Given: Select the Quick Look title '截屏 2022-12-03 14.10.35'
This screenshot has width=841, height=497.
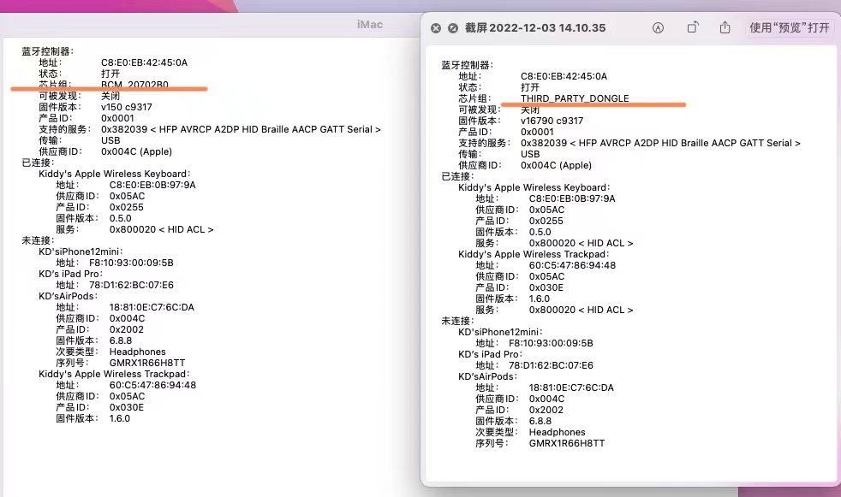Looking at the screenshot, I should click(x=535, y=28).
